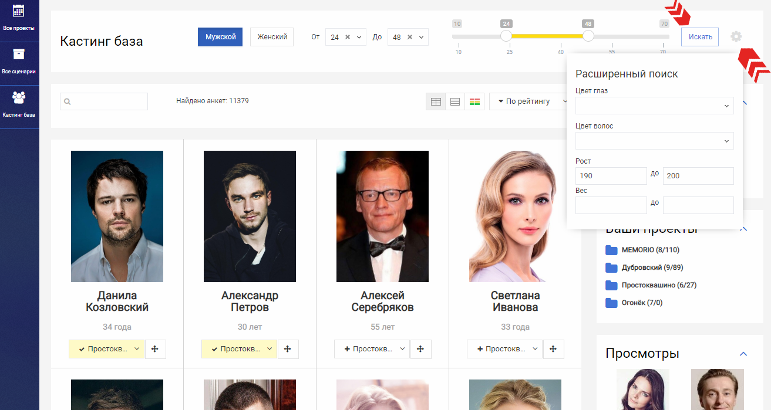
Task: Open project dropdown arrow for Александр Петров
Action: [270, 349]
